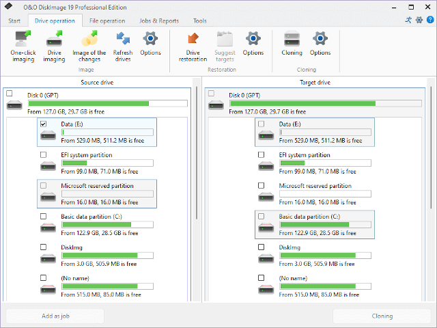Click Suggest targets icon

(225, 39)
